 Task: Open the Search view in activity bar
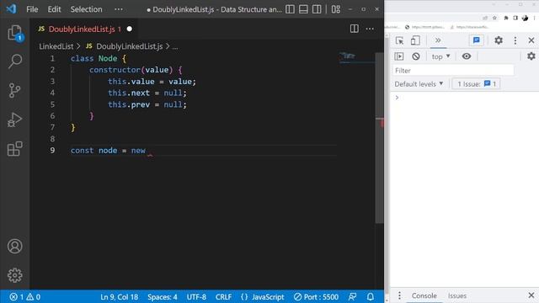coord(15,61)
